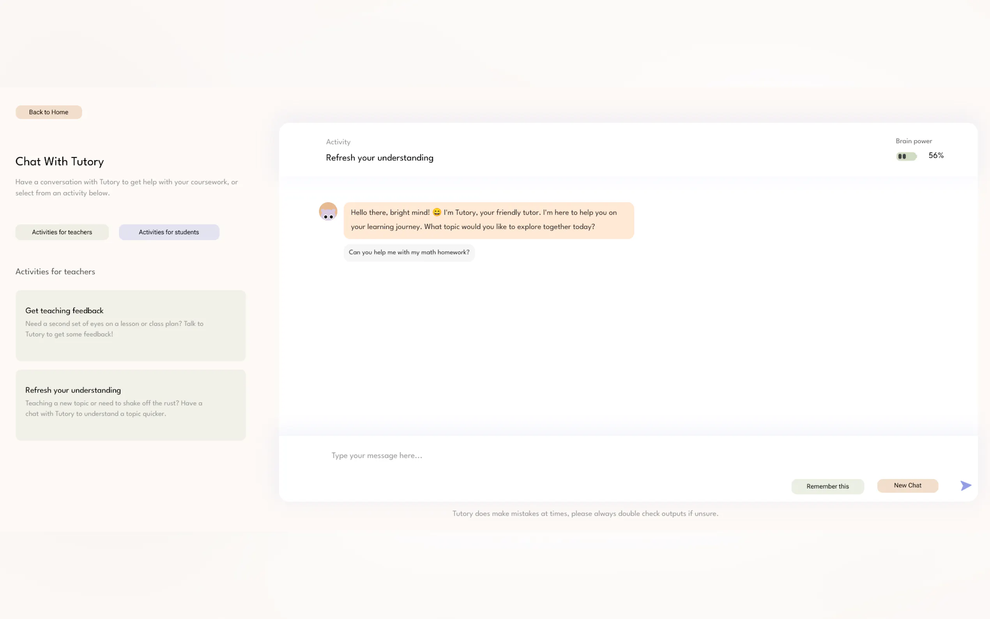Screen dimensions: 990x619
Task: Click the 56% brain power value
Action: click(935, 156)
